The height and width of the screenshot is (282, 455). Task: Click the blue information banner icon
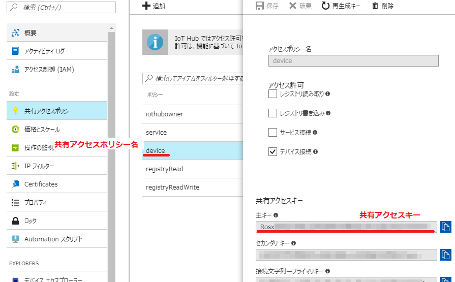click(155, 42)
